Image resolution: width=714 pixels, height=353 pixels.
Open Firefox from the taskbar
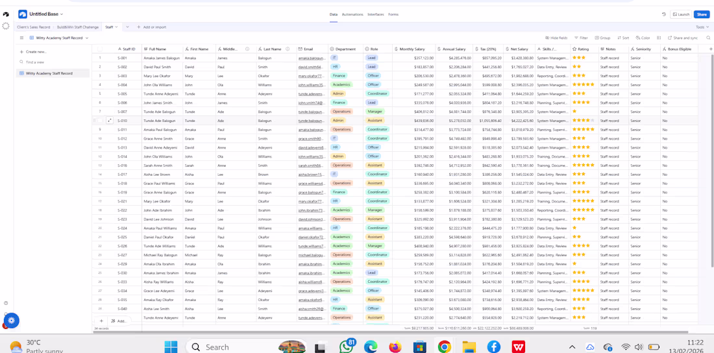395,347
